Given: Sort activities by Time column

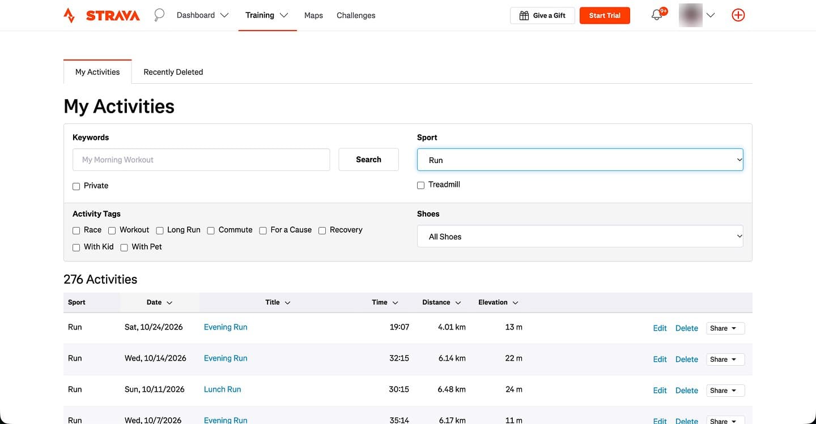Looking at the screenshot, I should 385,302.
